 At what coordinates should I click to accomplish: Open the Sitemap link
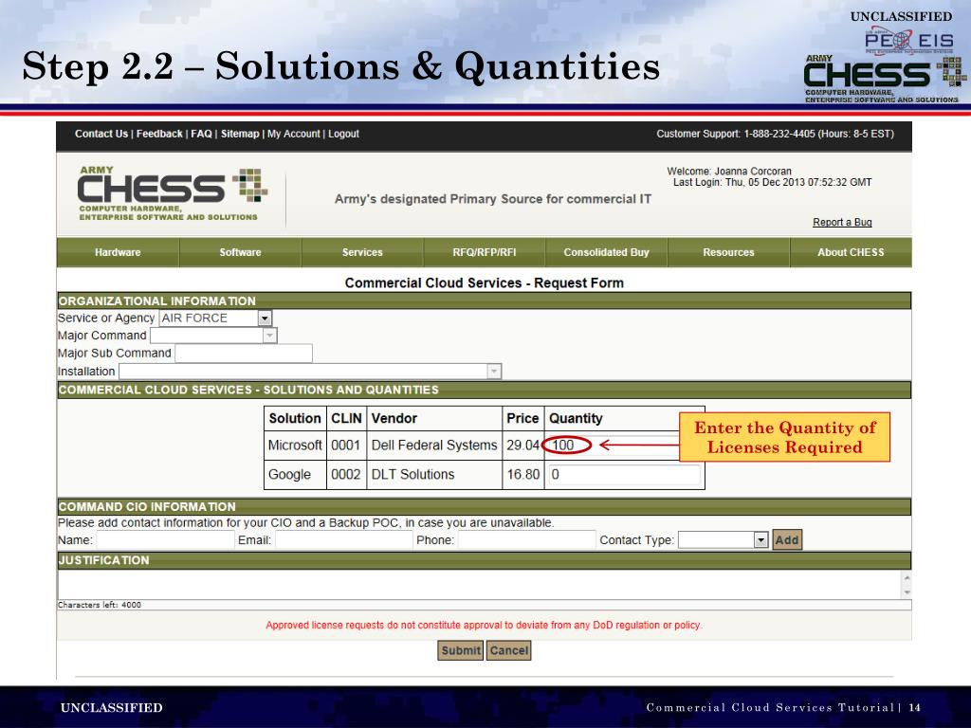[240, 134]
